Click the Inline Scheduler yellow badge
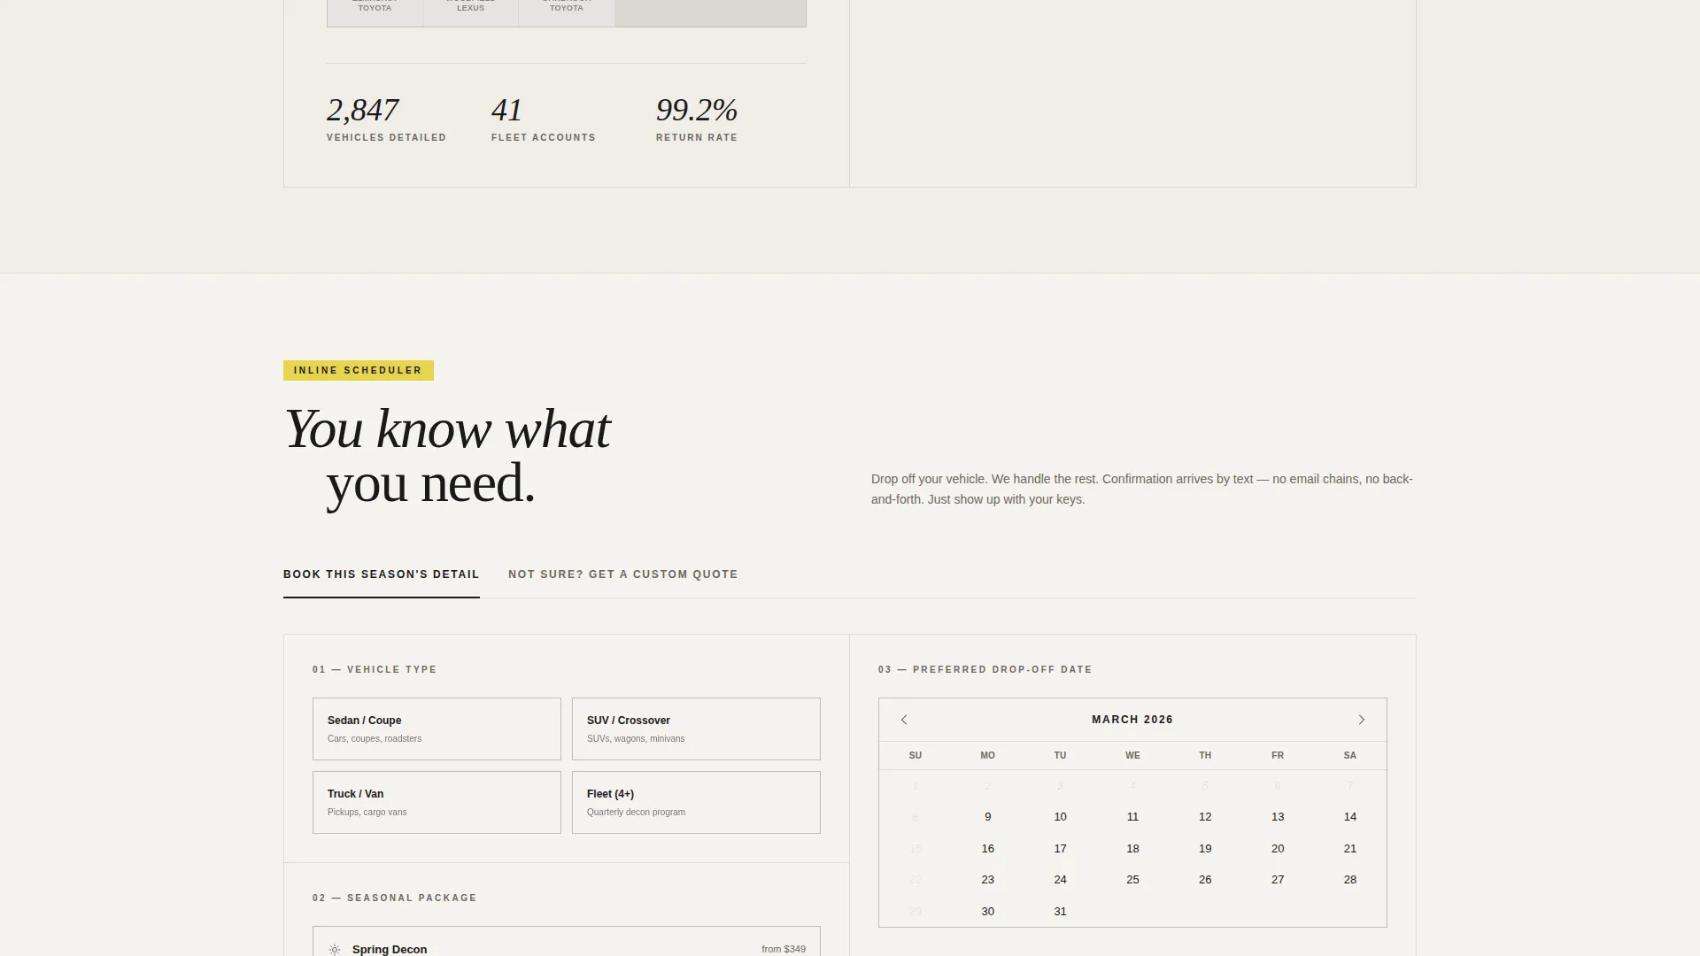 (359, 370)
